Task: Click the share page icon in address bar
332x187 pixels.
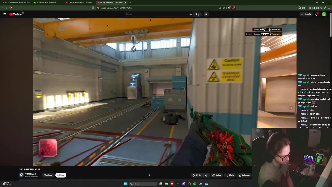Action: (224, 8)
